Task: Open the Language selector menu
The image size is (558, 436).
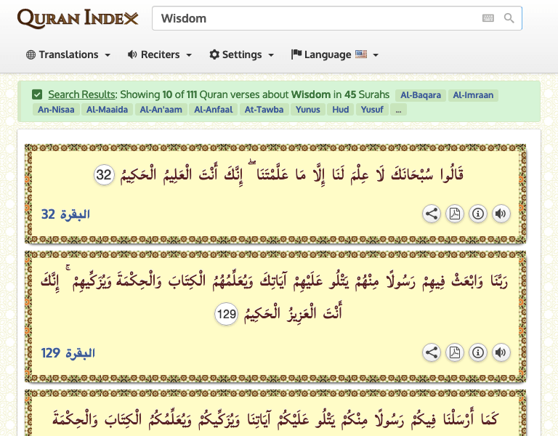Action: point(335,54)
